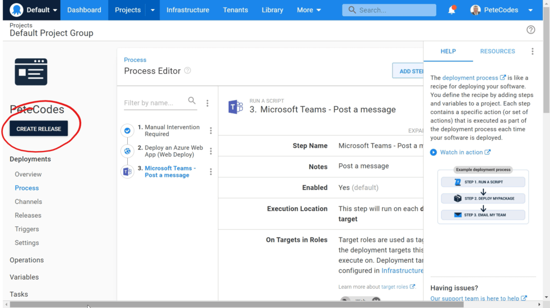Follow the Infrastructure link in roles text
This screenshot has height=308, width=550.
click(x=402, y=270)
